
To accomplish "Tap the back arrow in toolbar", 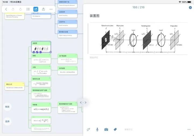I will (6, 9).
